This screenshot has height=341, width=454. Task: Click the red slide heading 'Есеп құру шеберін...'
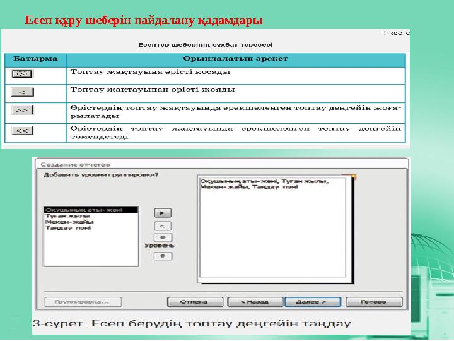click(144, 21)
